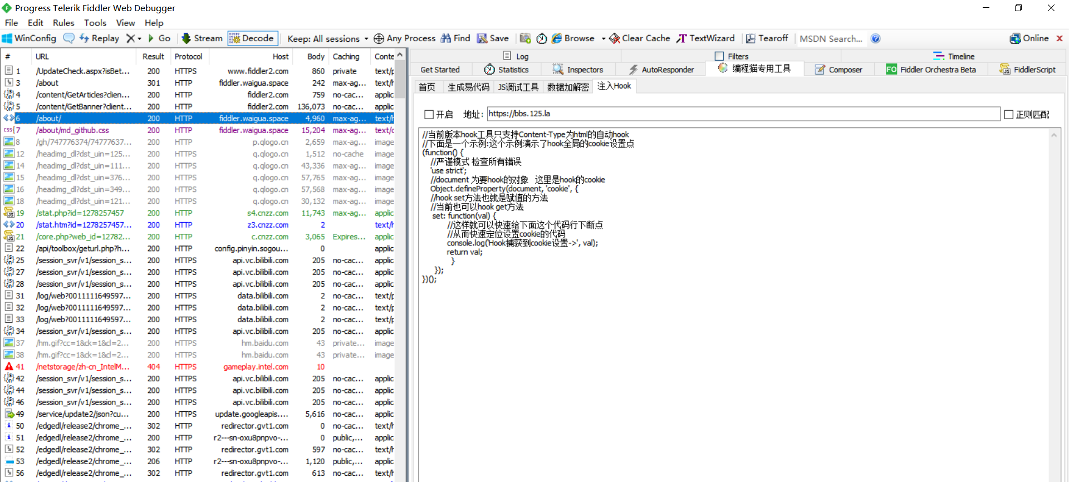Open the Help menu
Screen dimensions: 1069x482
pyautogui.click(x=154, y=23)
